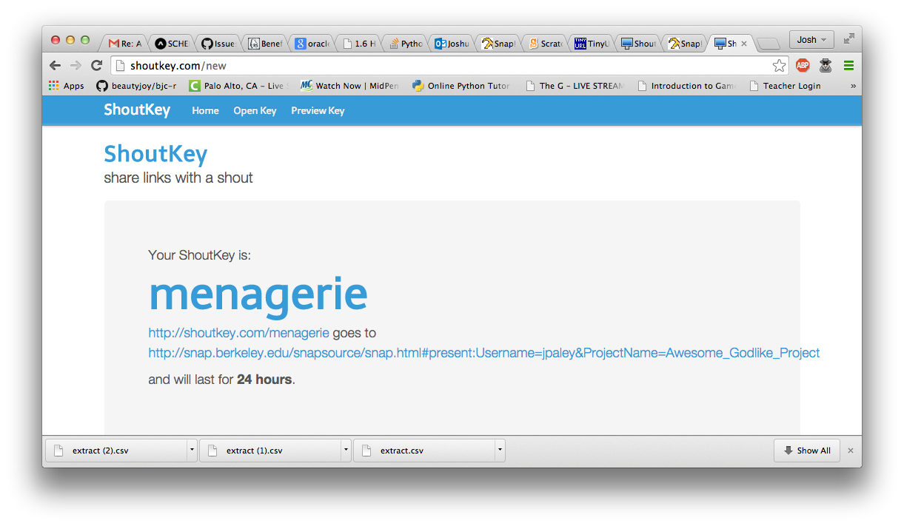Click the incognito-style spy extension icon
The image size is (904, 526).
pyautogui.click(x=826, y=65)
